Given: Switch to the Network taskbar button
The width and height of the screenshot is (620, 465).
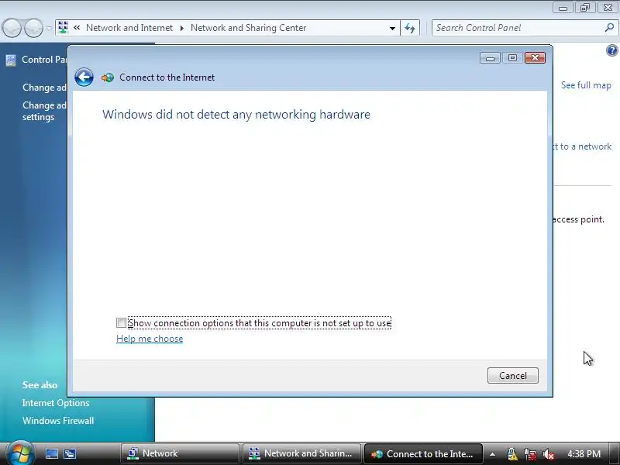Looking at the screenshot, I should tap(180, 453).
